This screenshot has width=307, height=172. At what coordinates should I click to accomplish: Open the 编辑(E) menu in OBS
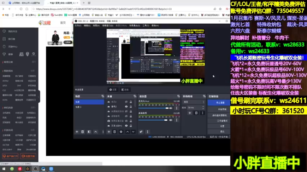coord(87,26)
